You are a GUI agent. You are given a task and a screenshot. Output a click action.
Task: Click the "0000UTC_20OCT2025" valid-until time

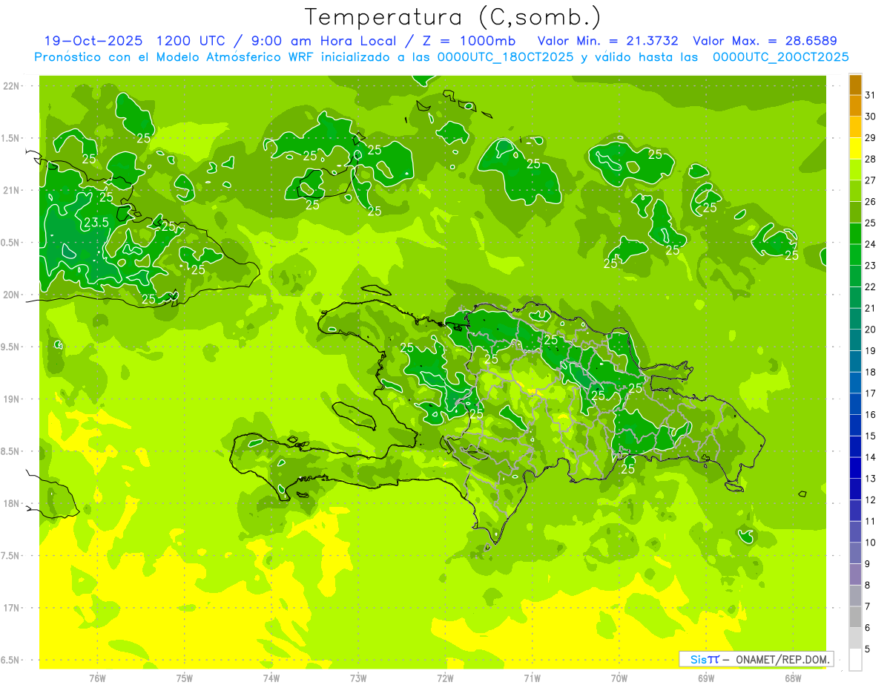coord(780,57)
